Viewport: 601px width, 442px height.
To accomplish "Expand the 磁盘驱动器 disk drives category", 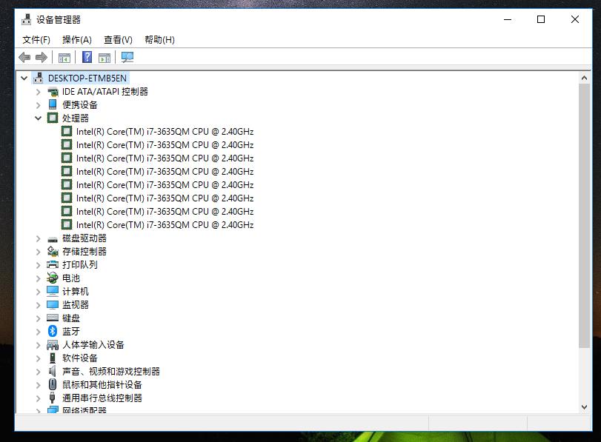I will pyautogui.click(x=39, y=238).
